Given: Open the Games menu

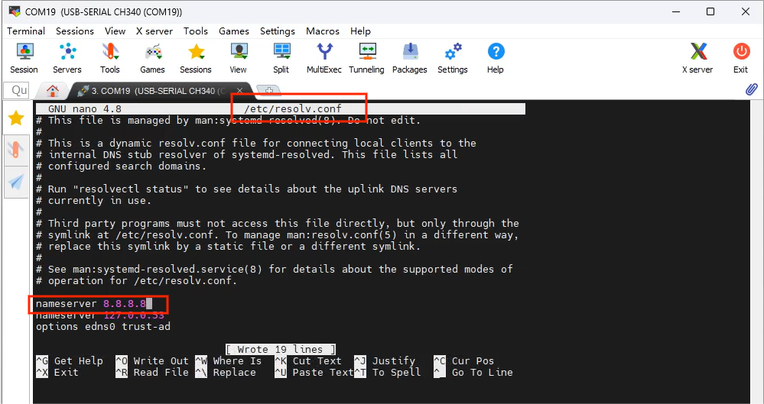Looking at the screenshot, I should point(234,31).
